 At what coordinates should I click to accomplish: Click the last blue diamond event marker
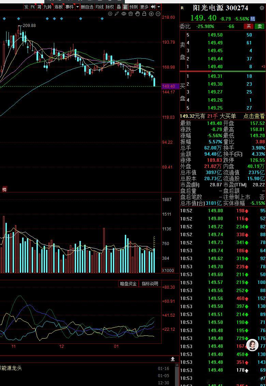(x=102, y=18)
